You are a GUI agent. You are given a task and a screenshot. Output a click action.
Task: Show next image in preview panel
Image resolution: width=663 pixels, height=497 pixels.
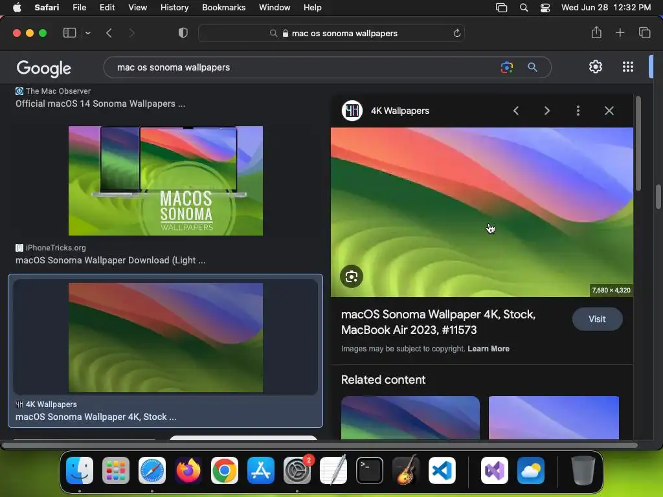pyautogui.click(x=547, y=111)
